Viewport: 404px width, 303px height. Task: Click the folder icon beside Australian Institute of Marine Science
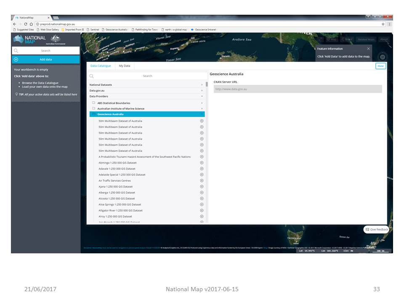(x=94, y=108)
